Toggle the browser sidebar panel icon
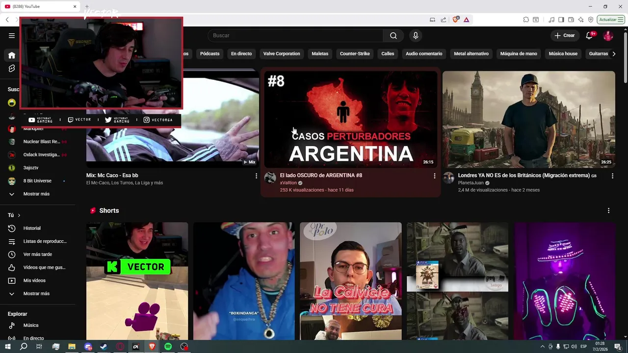Viewport: 628px width, 353px height. pyautogui.click(x=561, y=20)
